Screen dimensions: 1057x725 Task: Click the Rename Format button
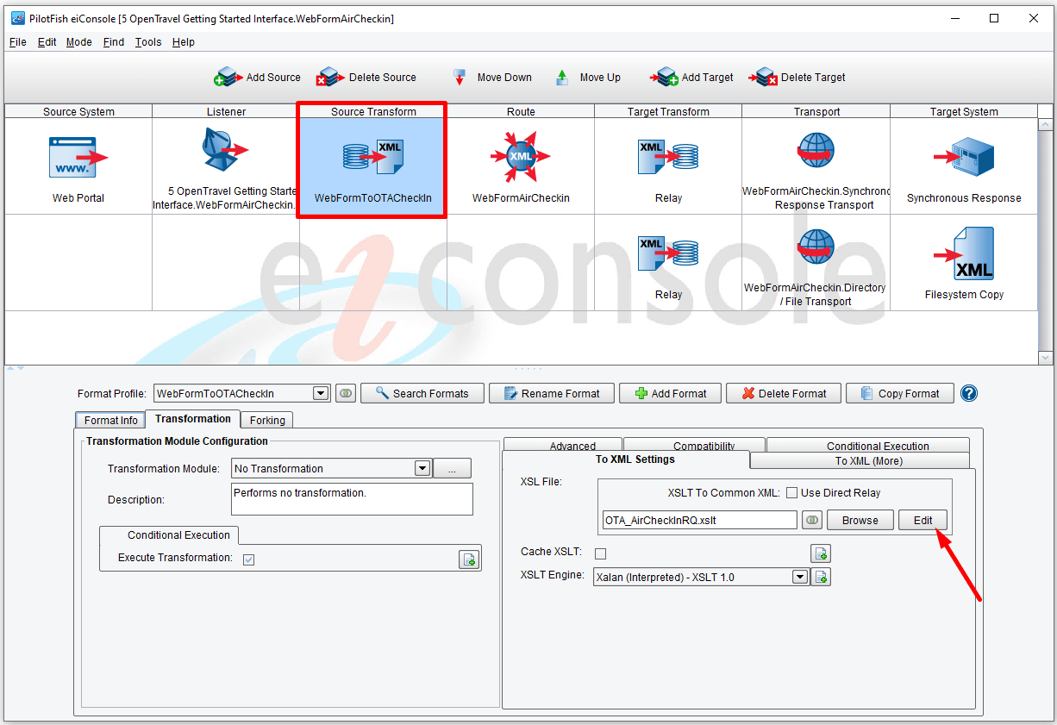point(551,393)
